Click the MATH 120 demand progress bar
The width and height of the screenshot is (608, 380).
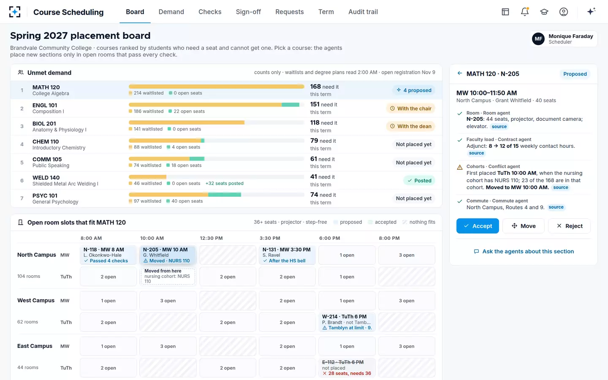click(217, 87)
